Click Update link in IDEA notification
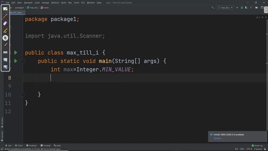Screen dimensions: 268x151 point(217,138)
